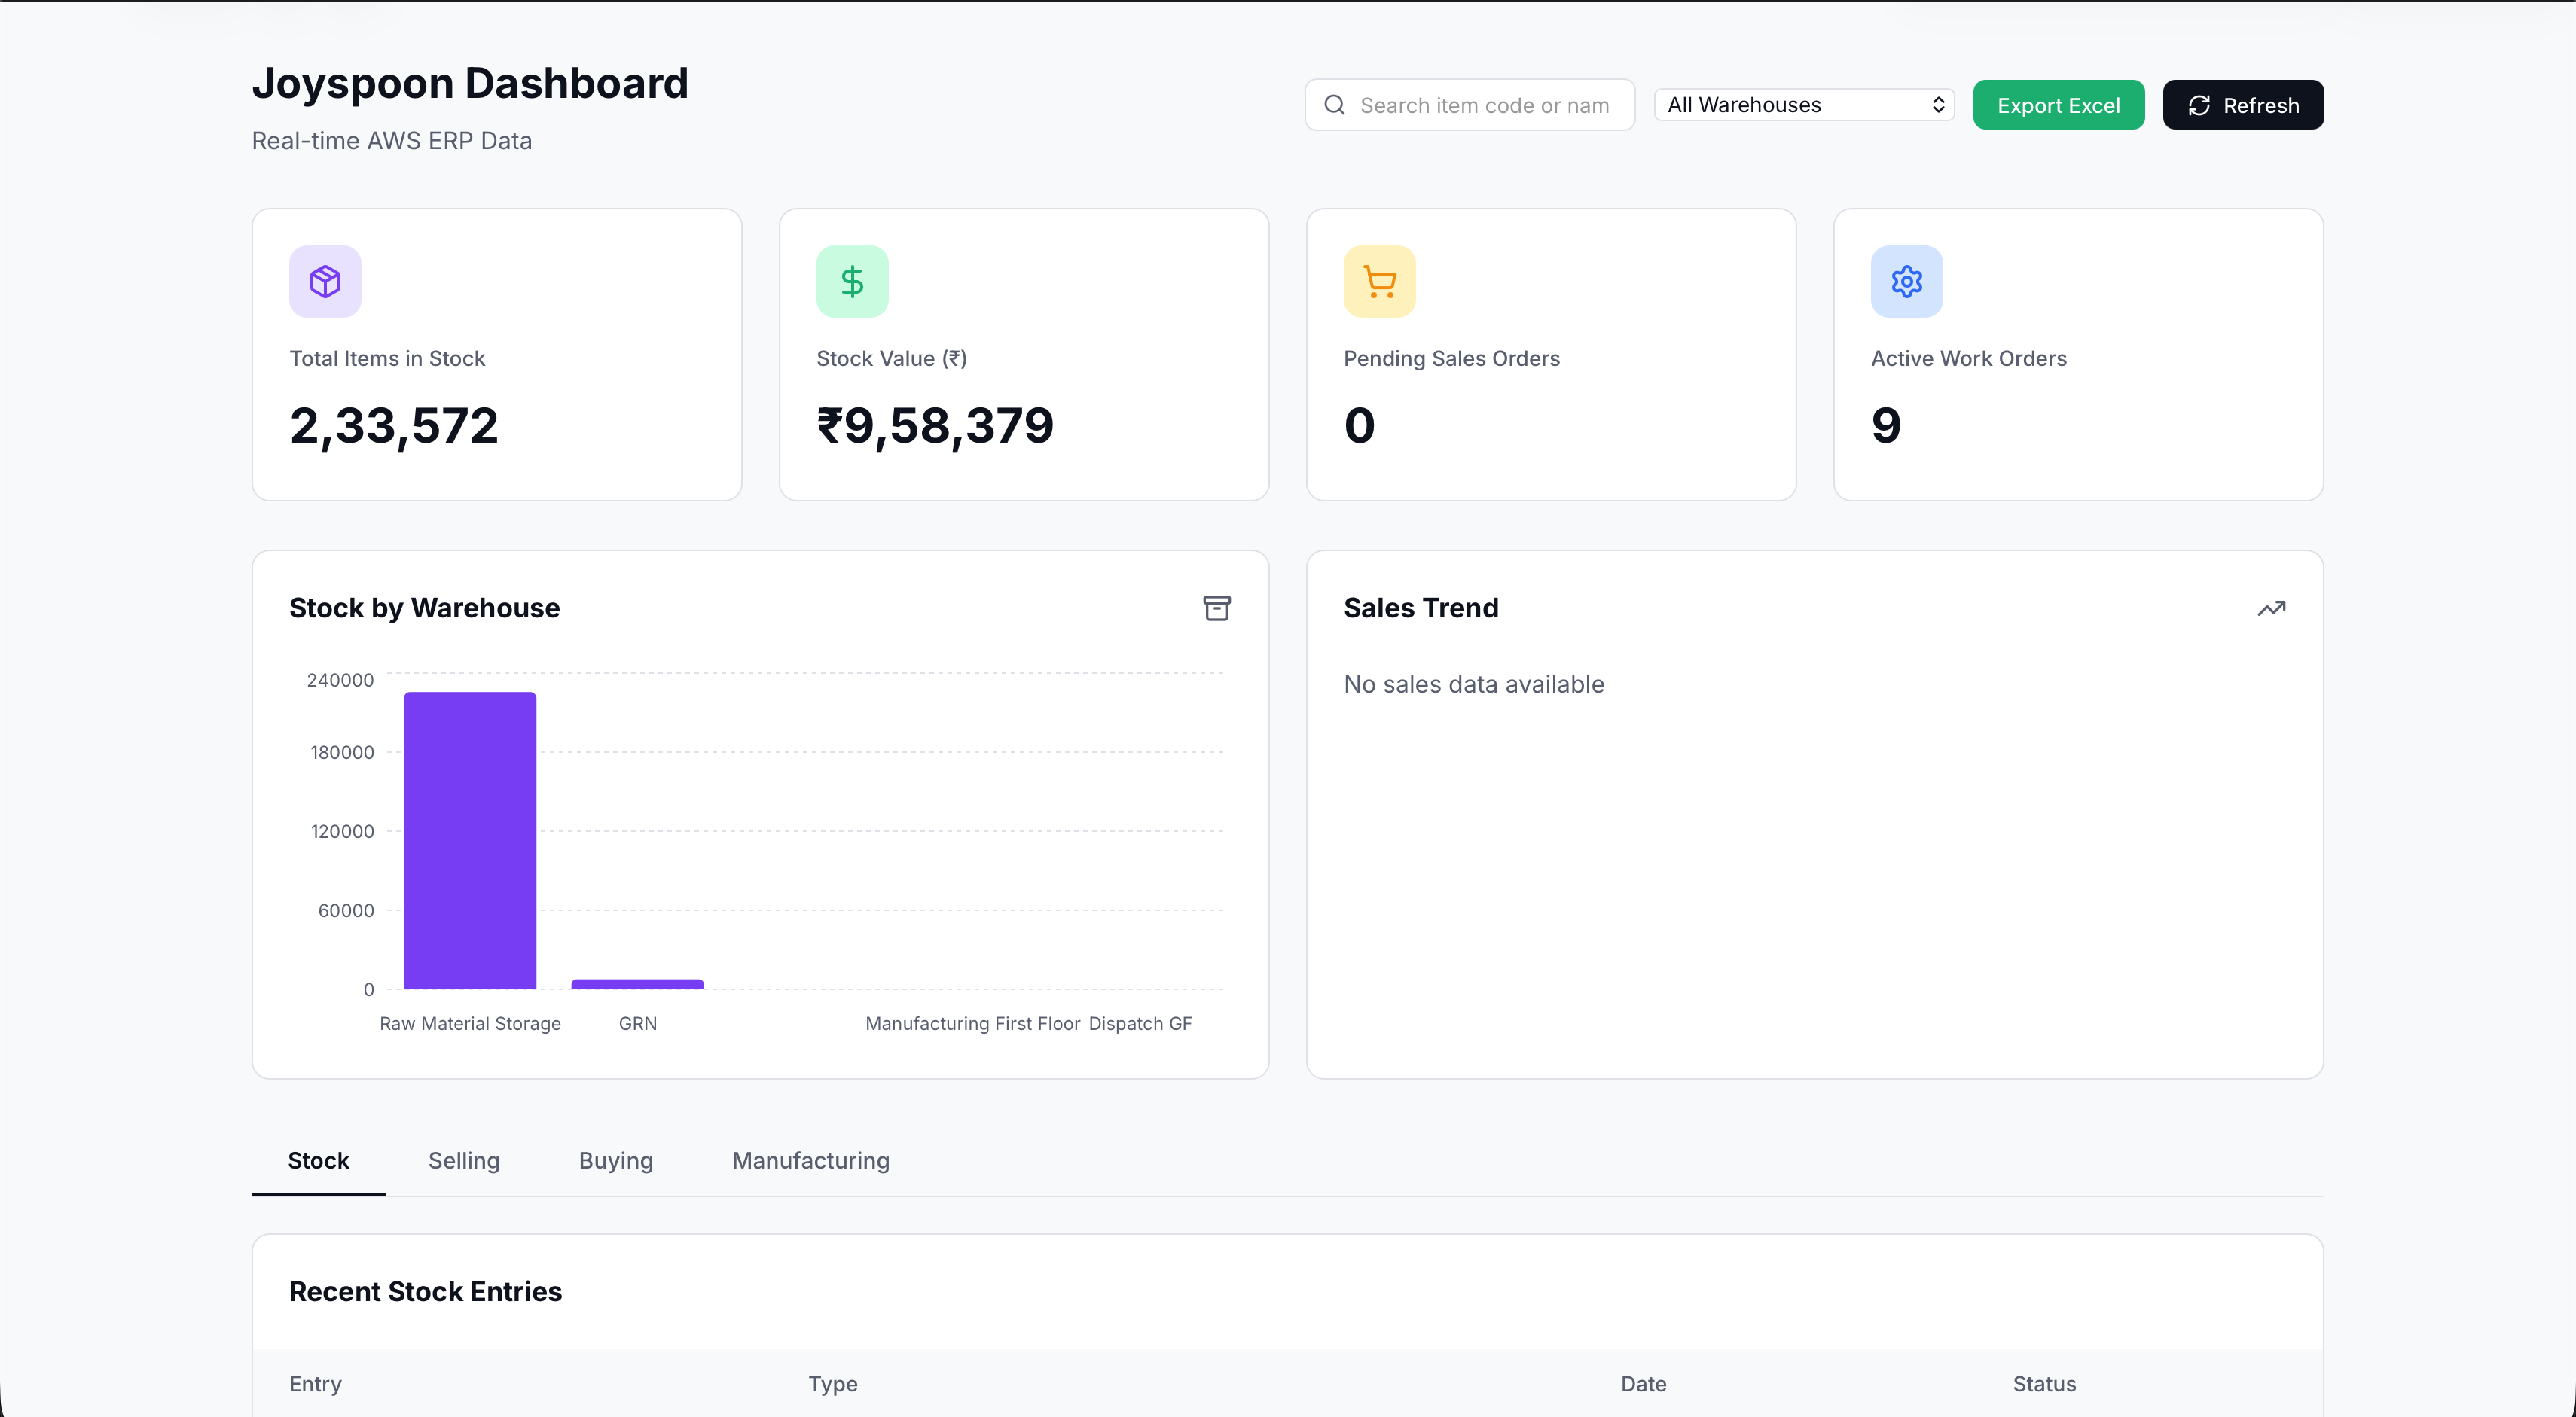Click the 120000 y-axis label

[x=342, y=831]
